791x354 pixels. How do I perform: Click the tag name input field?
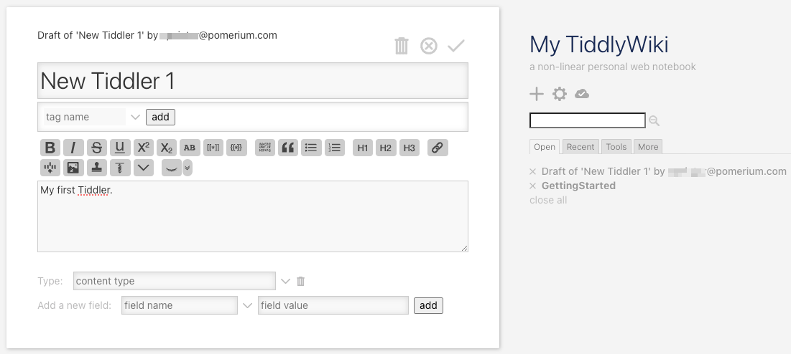[84, 117]
